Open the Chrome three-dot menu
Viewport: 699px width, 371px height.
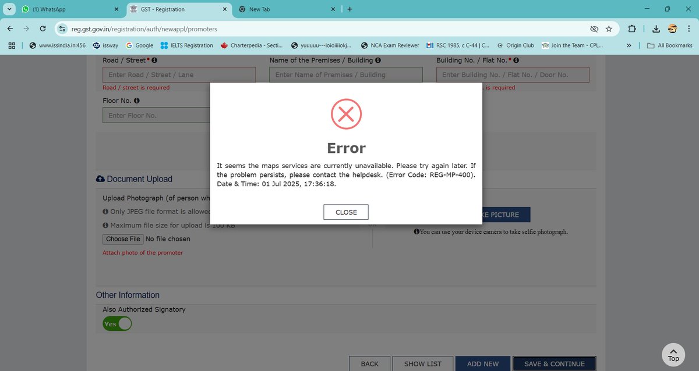(x=689, y=28)
